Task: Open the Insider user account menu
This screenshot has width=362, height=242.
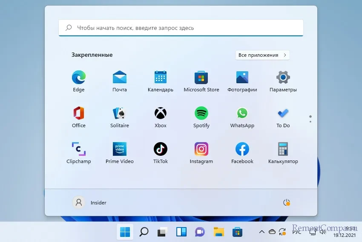Action: (90, 203)
